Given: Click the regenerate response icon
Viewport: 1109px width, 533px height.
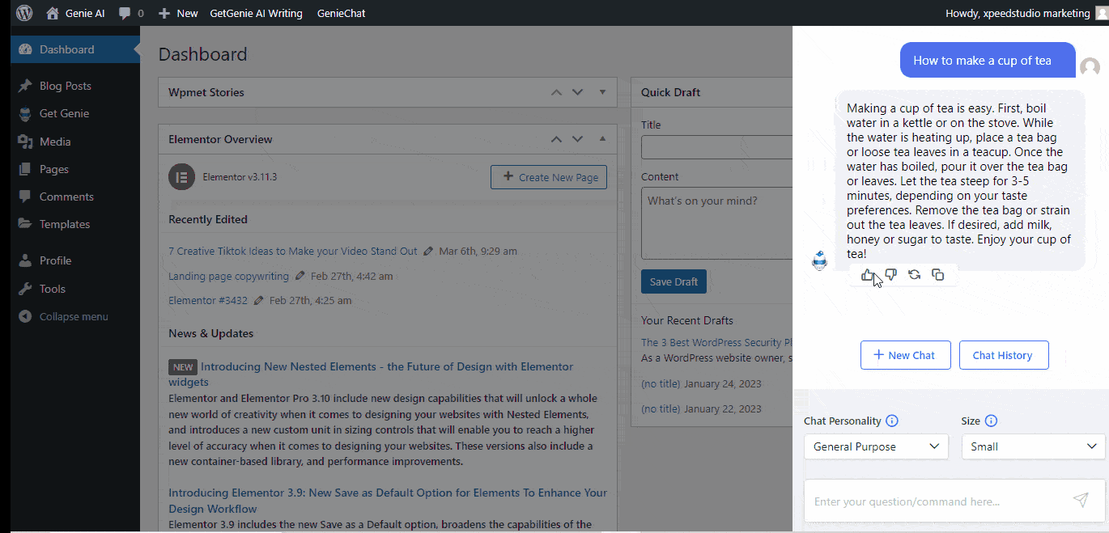Looking at the screenshot, I should tap(915, 275).
